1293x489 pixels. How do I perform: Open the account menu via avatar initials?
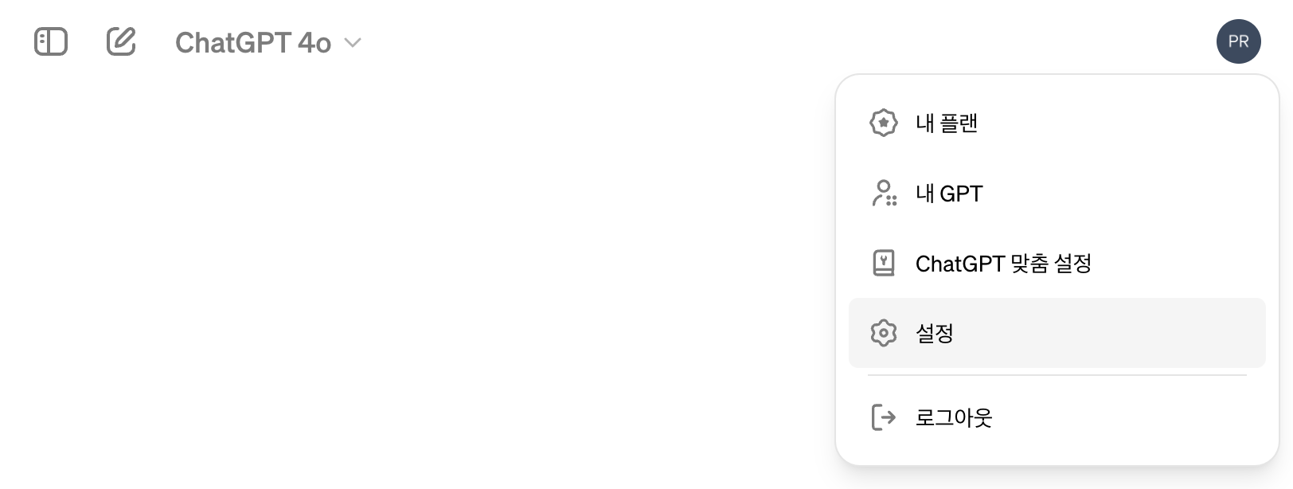(1239, 41)
